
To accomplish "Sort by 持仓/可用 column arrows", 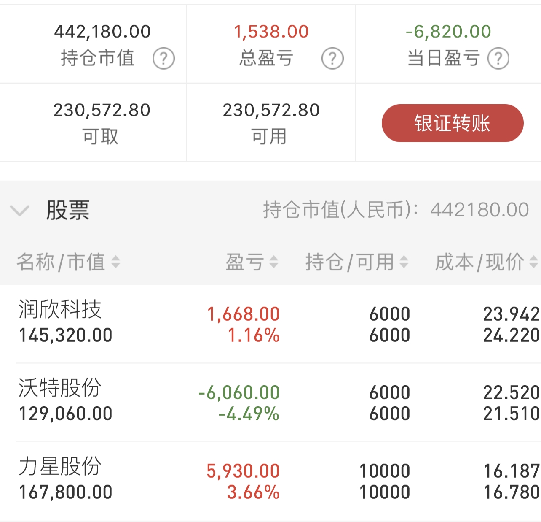I will [x=404, y=262].
